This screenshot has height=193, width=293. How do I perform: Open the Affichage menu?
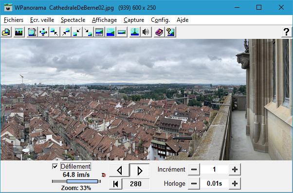(105, 20)
